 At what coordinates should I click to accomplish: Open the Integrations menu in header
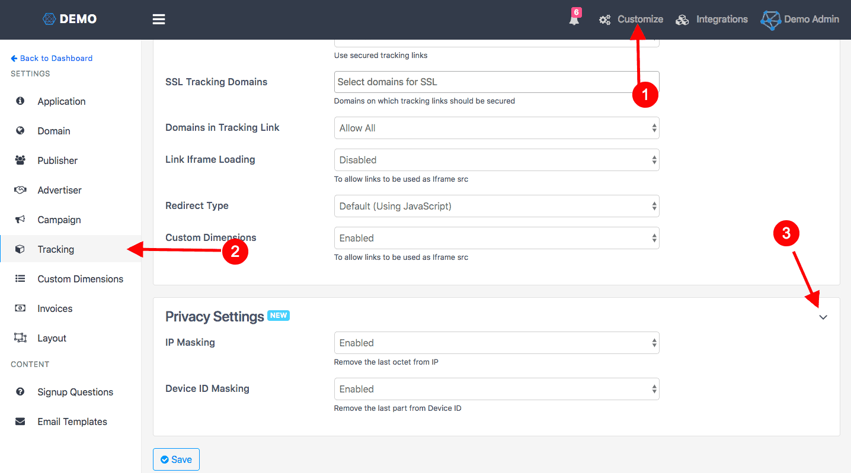tap(712, 20)
